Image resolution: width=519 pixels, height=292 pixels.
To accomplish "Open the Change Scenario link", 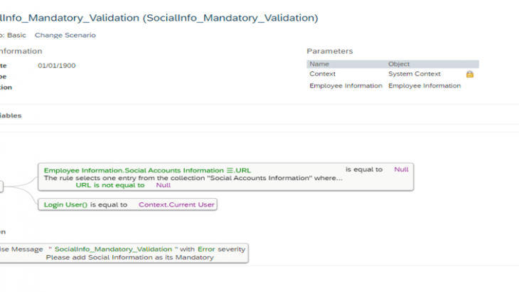I will (x=65, y=35).
